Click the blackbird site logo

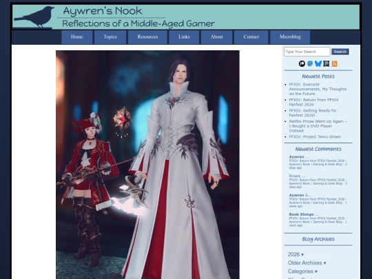[34, 17]
